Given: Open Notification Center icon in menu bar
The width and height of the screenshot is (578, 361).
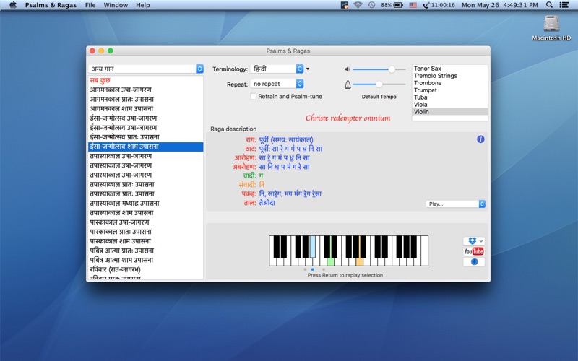Looking at the screenshot, I should tap(564, 5).
